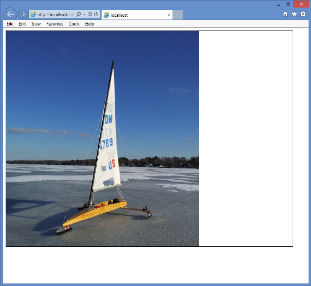Click the ice boat photo
311x286 pixels.
(x=102, y=138)
